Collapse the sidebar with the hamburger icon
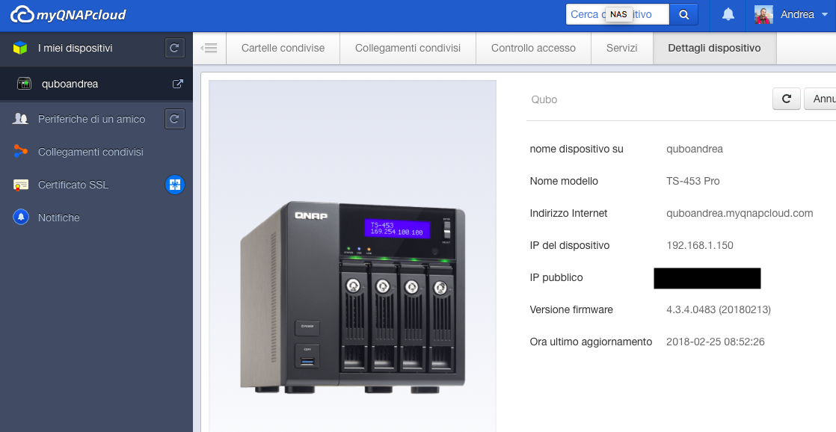The height and width of the screenshot is (432, 836). [x=209, y=49]
